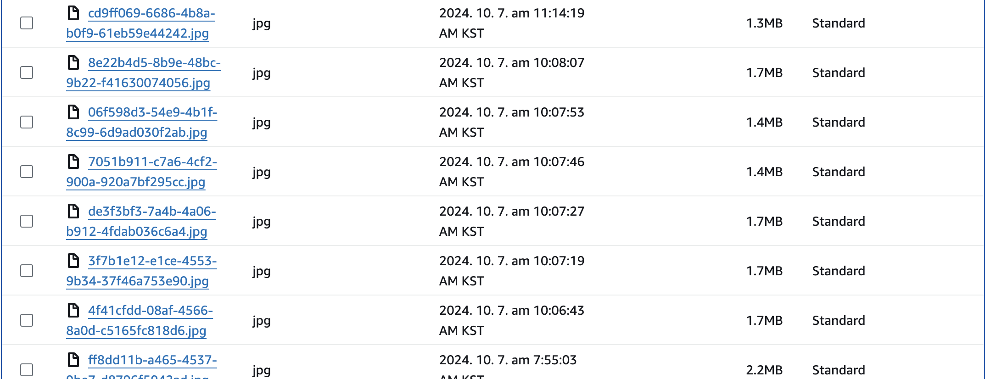The height and width of the screenshot is (379, 985).
Task: Click file icon beside ff8dd11b object
Action: point(73,360)
